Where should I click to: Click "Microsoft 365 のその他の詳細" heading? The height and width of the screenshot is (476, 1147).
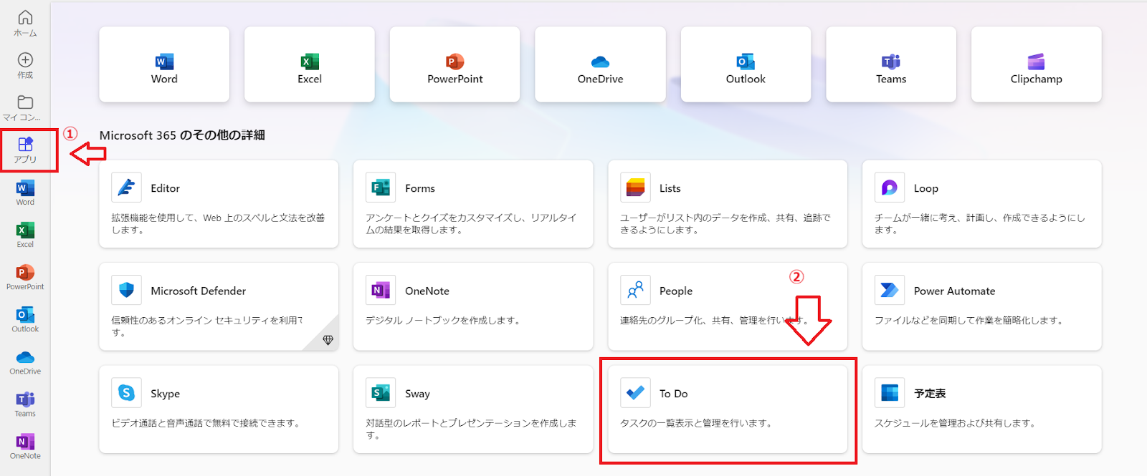[x=182, y=135]
